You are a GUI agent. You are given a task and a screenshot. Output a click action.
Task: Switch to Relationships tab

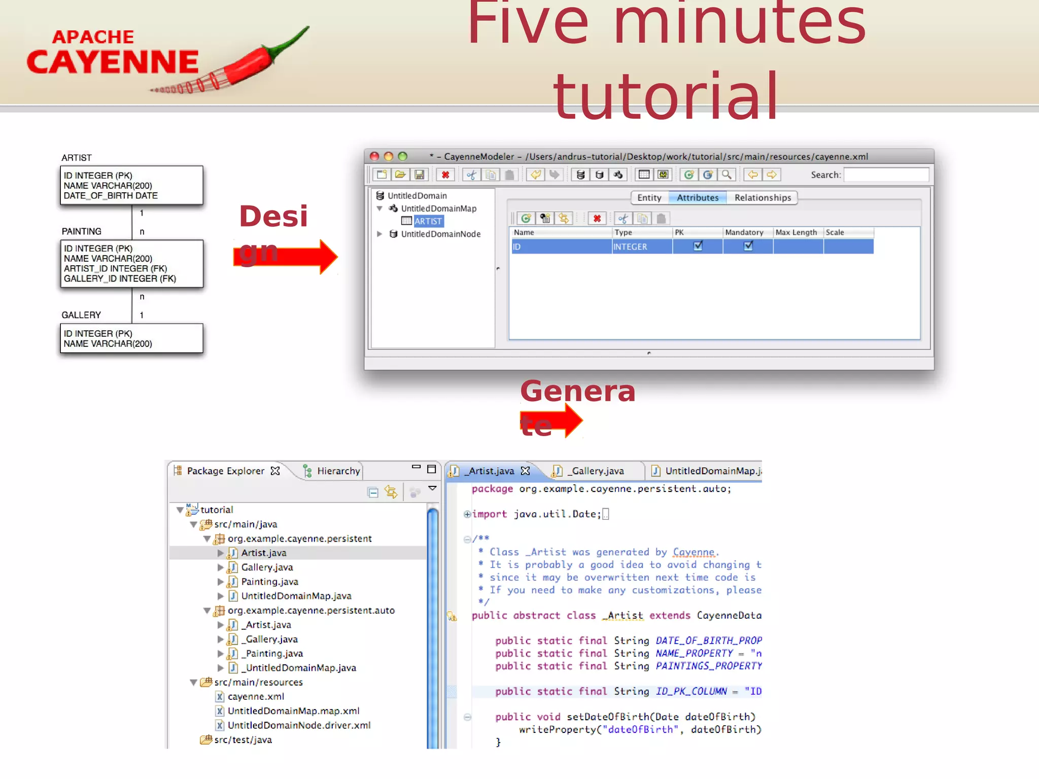763,198
